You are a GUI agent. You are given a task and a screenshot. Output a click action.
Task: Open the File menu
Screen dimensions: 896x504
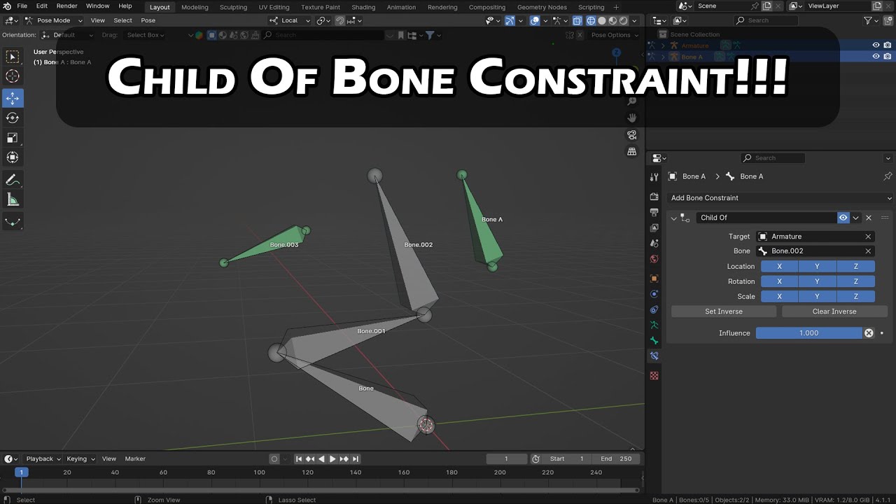pyautogui.click(x=22, y=6)
